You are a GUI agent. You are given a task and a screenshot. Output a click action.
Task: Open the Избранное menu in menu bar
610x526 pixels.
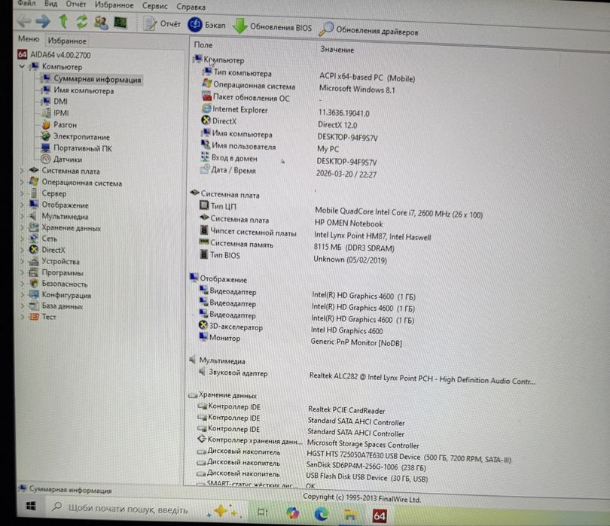pyautogui.click(x=114, y=5)
